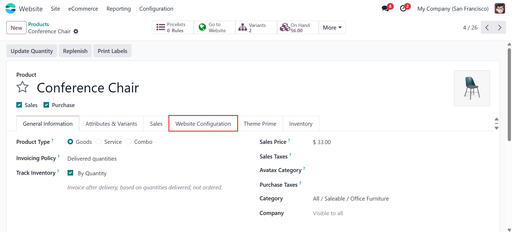Open the Reporting menu

coord(119,9)
